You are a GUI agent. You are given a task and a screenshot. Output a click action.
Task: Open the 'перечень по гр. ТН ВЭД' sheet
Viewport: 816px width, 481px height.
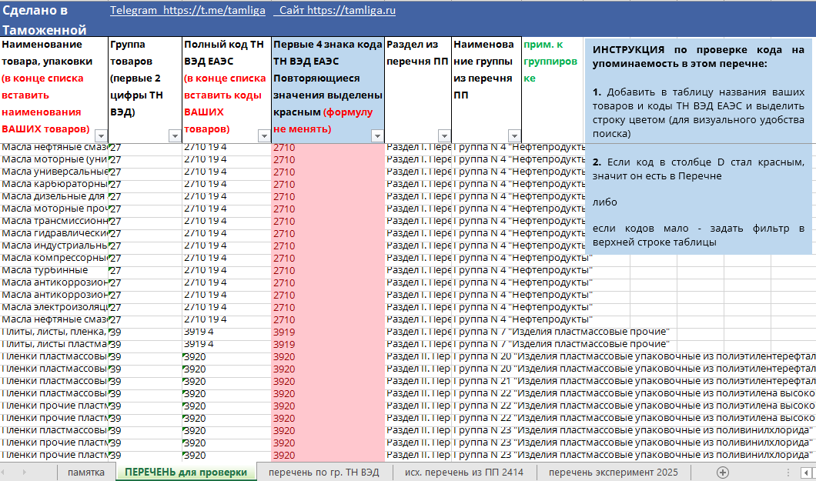coord(323,472)
